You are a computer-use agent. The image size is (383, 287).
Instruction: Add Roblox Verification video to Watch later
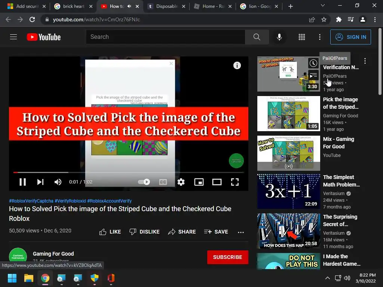pos(313,64)
